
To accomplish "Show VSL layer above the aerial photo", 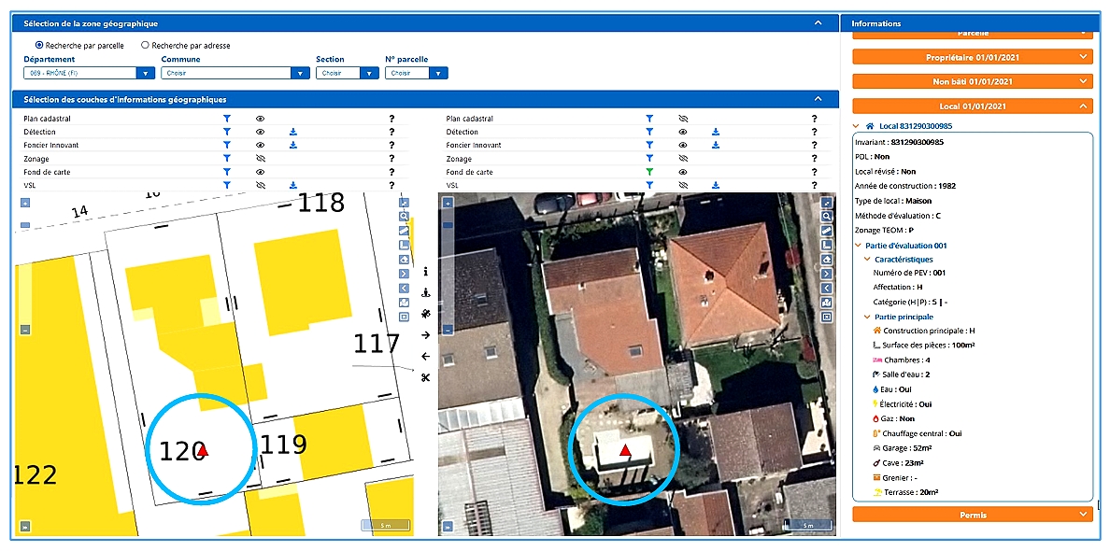I will (682, 185).
